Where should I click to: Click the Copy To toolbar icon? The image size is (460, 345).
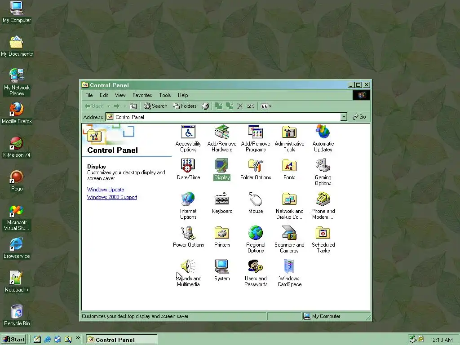(230, 106)
